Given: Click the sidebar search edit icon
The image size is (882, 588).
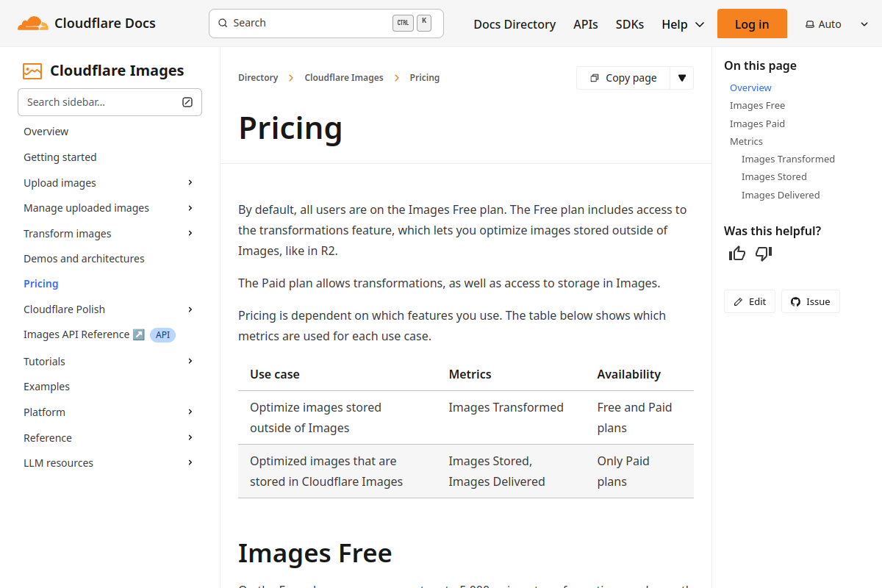Looking at the screenshot, I should point(187,102).
